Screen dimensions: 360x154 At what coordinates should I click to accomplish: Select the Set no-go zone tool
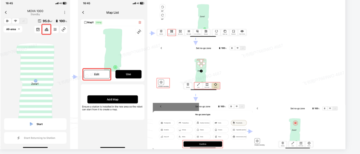pyautogui.click(x=171, y=32)
